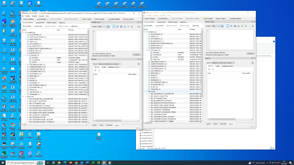The width and height of the screenshot is (294, 165).
Task: Collapse CATEGORY_V1 table in right window
Action: coord(147,50)
